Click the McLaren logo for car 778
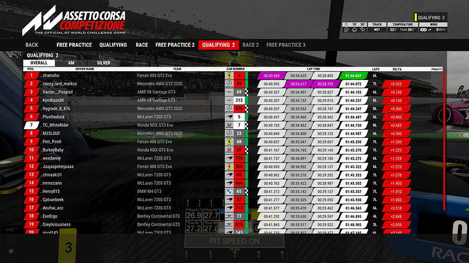 coord(229,158)
